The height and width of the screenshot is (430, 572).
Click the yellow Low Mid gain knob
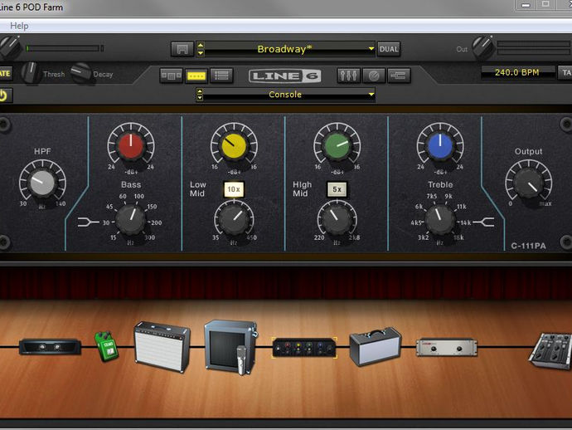click(234, 146)
